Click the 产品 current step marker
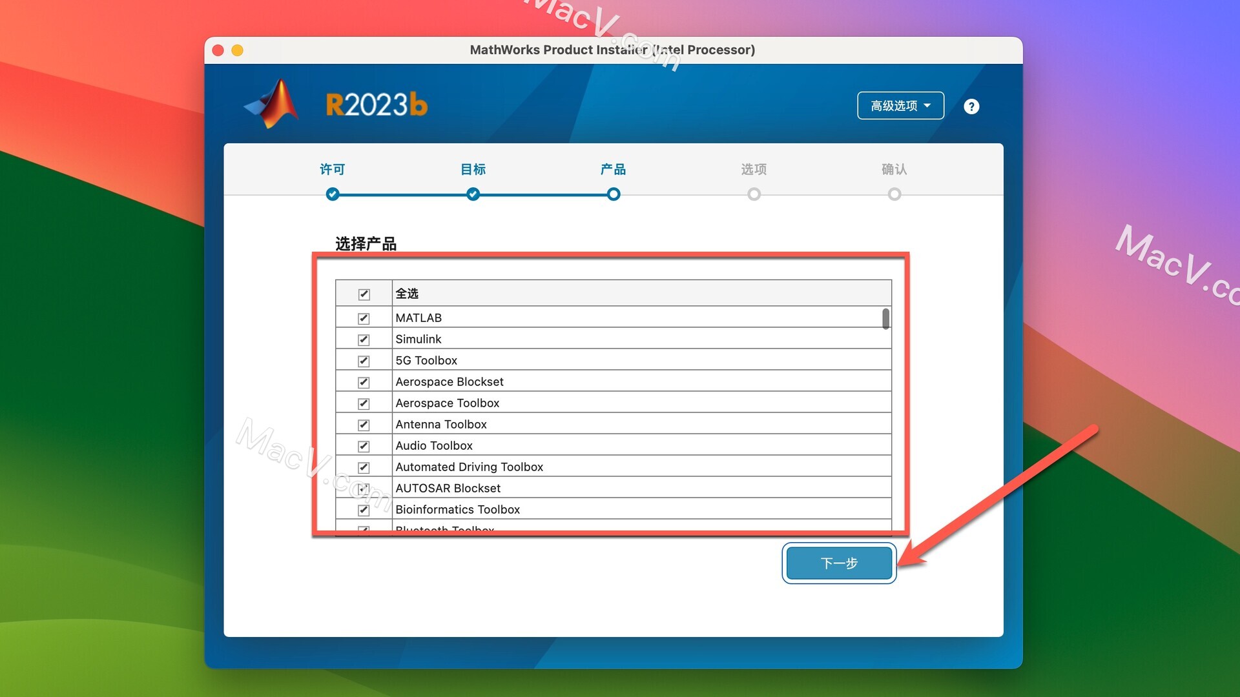The image size is (1240, 697). (614, 194)
